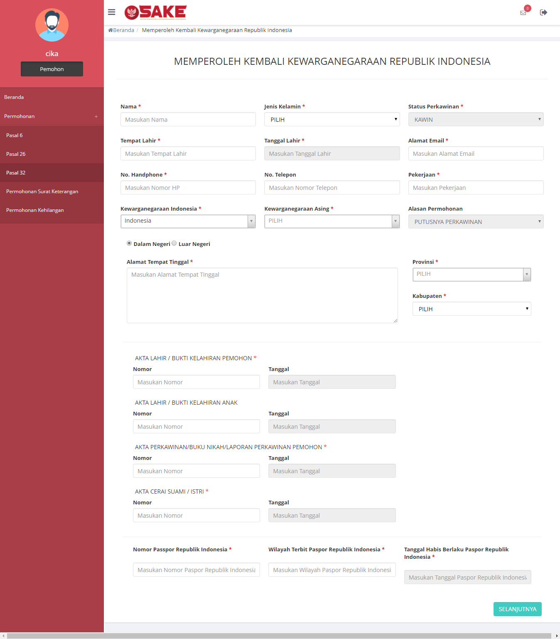Click Wilayah Terbit Paspor input field
Screen dimensions: 560x639
332,570
